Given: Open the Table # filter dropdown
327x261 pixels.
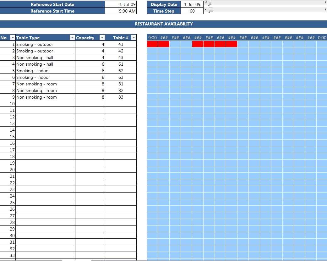Looking at the screenshot, I should pyautogui.click(x=134, y=38).
